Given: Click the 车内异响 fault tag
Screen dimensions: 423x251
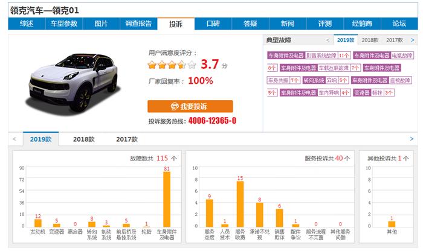Looking at the screenshot, I should pyautogui.click(x=315, y=93).
